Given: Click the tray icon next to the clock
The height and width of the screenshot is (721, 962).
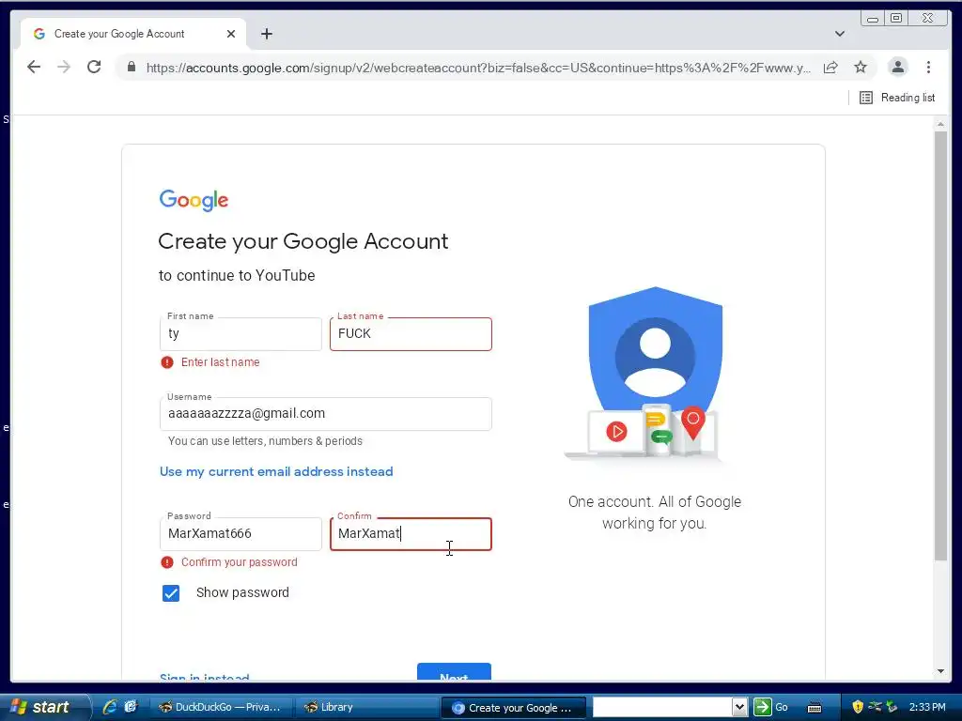Looking at the screenshot, I should pyautogui.click(x=891, y=707).
